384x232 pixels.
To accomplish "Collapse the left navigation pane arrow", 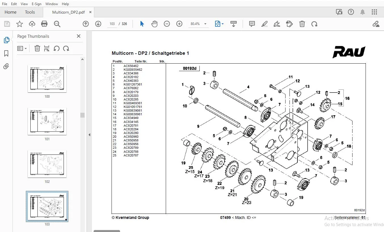I will (x=89, y=135).
